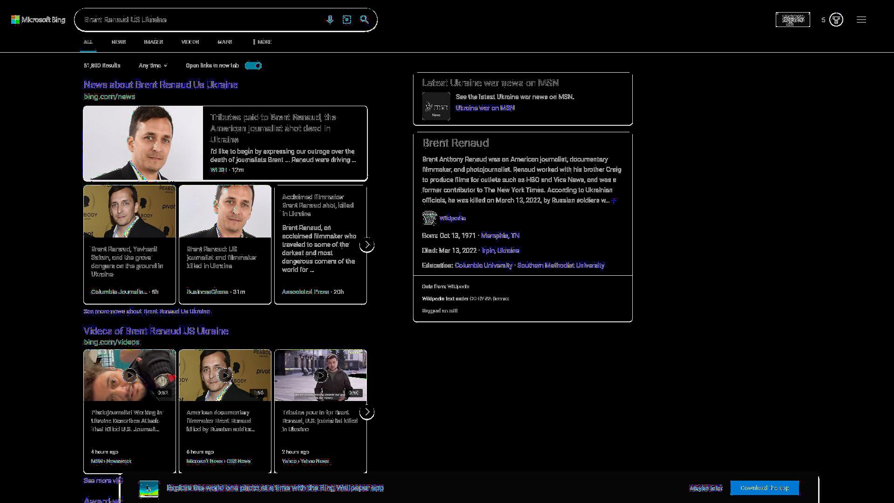Open the large Brent Renaud news photo
Viewport: 894px width, 503px height.
coord(143,143)
